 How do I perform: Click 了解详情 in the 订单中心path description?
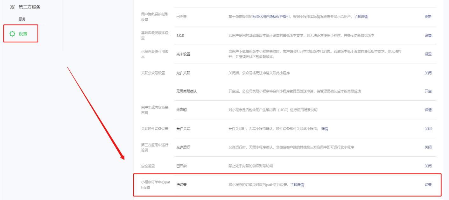(297, 185)
